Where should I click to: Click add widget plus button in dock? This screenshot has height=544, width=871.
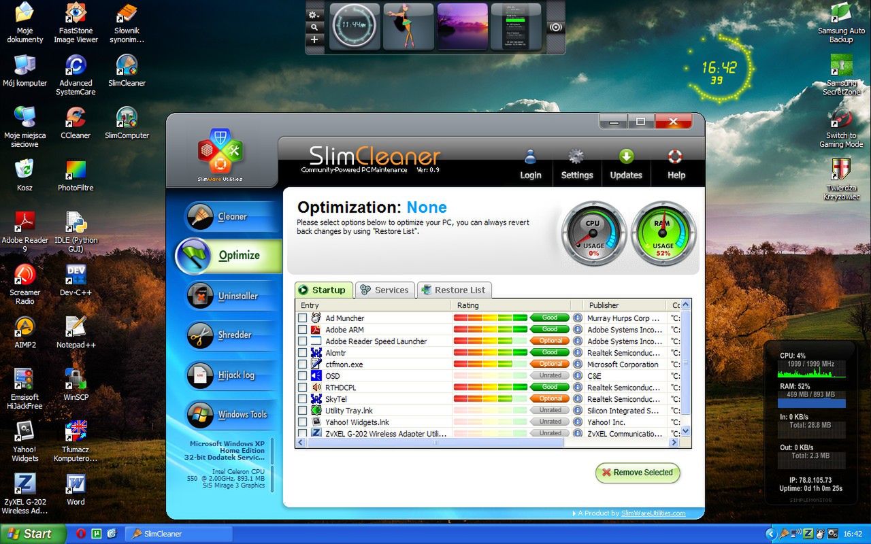click(314, 39)
